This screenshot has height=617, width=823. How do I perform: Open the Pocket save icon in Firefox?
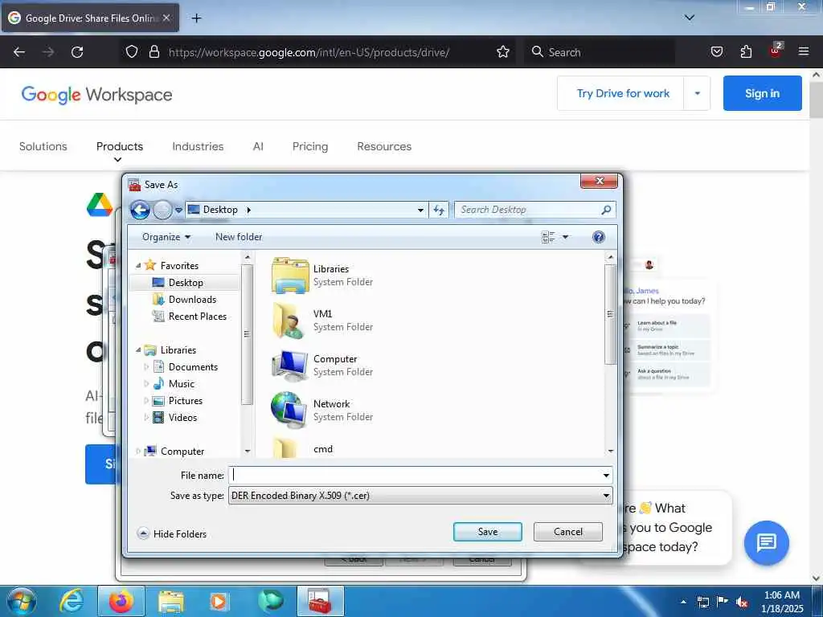(716, 52)
